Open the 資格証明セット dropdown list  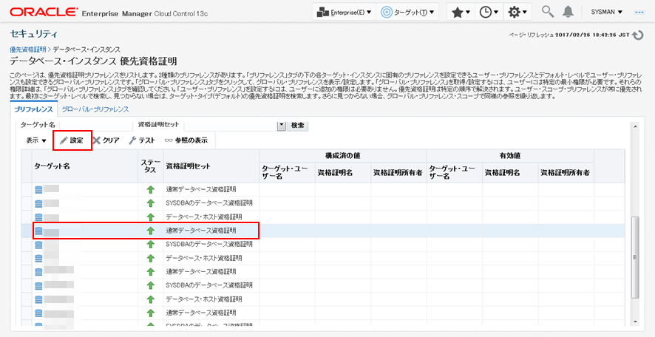tap(282, 125)
